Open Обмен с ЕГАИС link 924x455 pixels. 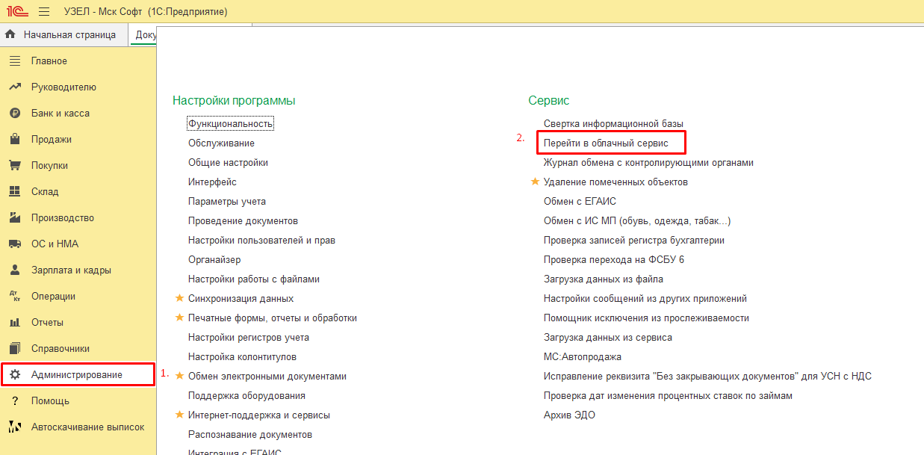pyautogui.click(x=580, y=201)
